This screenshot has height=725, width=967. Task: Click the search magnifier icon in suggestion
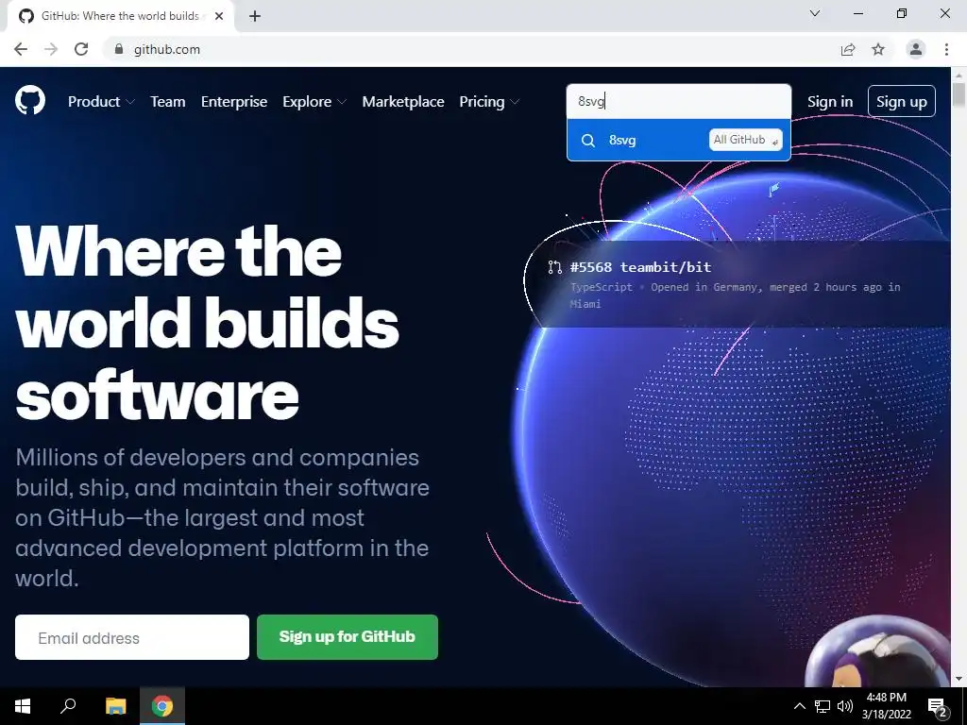pyautogui.click(x=588, y=141)
